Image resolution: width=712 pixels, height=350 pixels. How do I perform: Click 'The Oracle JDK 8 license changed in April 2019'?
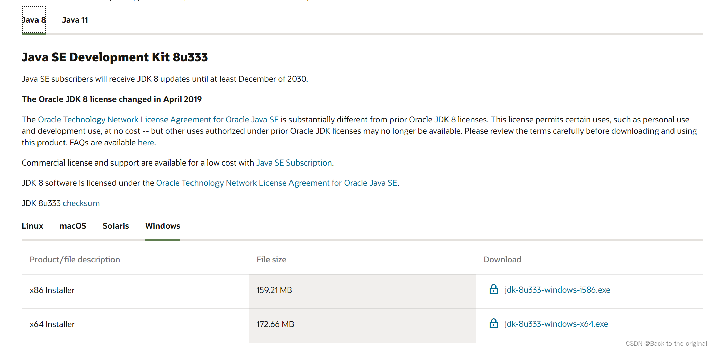point(111,99)
